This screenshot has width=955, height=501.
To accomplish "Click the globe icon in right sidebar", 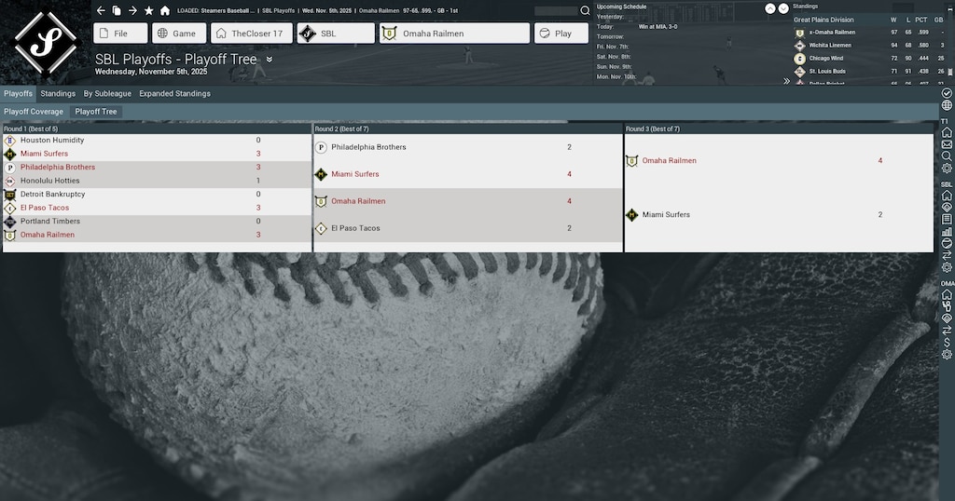I will [947, 105].
